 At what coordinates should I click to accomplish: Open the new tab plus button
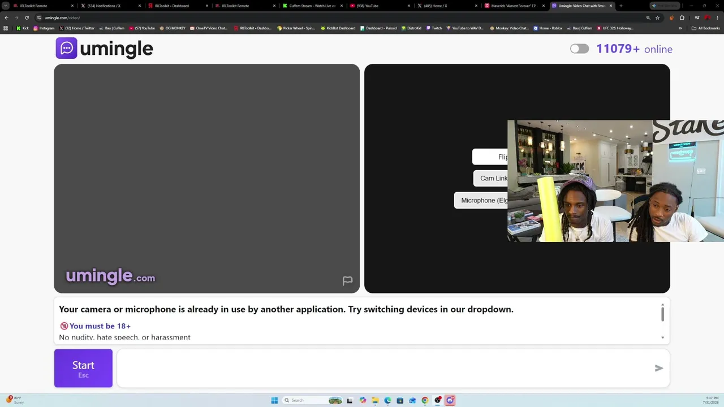click(x=620, y=6)
